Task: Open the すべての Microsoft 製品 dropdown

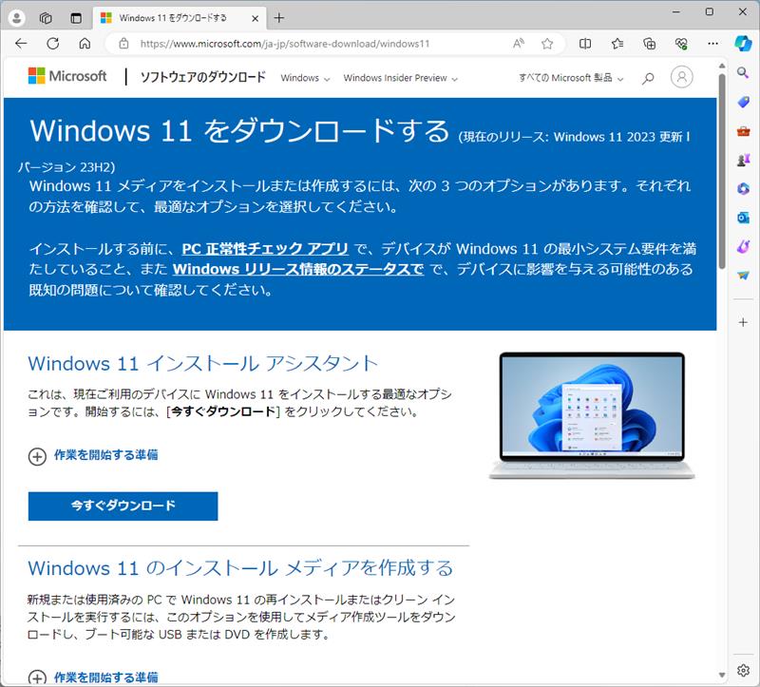Action: (x=572, y=78)
